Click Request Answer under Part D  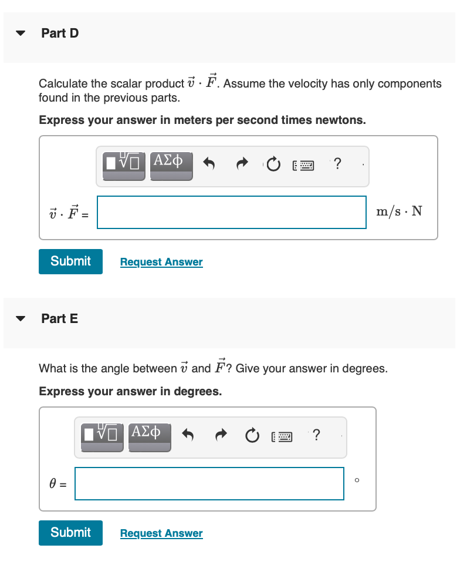pos(161,261)
